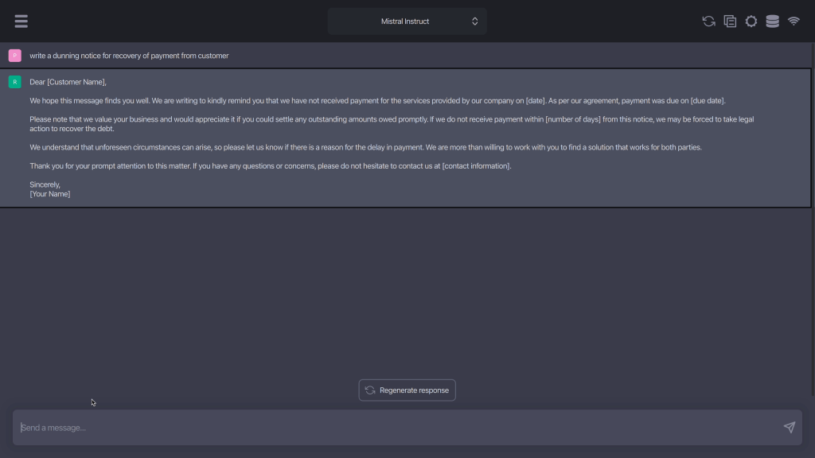Image resolution: width=815 pixels, height=458 pixels.
Task: Click the "Dear [Customer Name]," greeting line
Action: 68,82
